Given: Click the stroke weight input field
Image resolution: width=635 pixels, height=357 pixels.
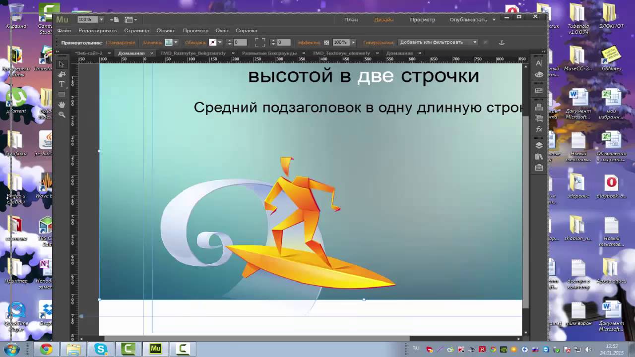Looking at the screenshot, I should coord(240,42).
